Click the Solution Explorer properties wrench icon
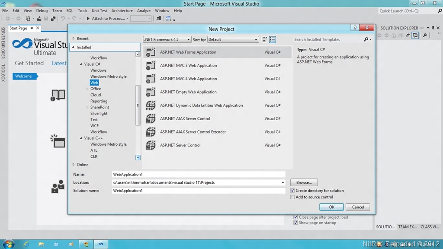The height and width of the screenshot is (249, 443). (x=425, y=35)
